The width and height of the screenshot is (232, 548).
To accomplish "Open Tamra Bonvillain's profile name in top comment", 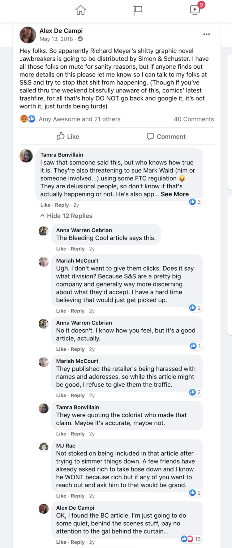I will point(62,155).
